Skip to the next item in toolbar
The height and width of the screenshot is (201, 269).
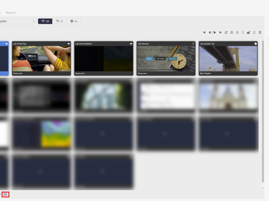pos(220,32)
